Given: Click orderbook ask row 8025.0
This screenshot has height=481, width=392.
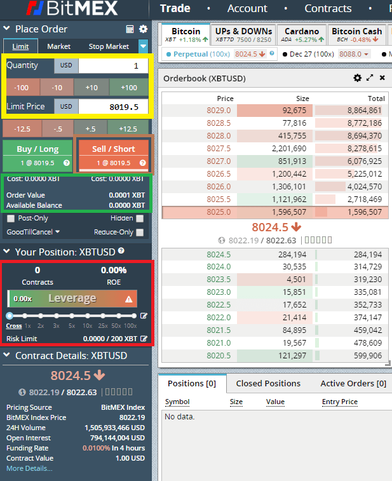Looking at the screenshot, I should [x=275, y=212].
